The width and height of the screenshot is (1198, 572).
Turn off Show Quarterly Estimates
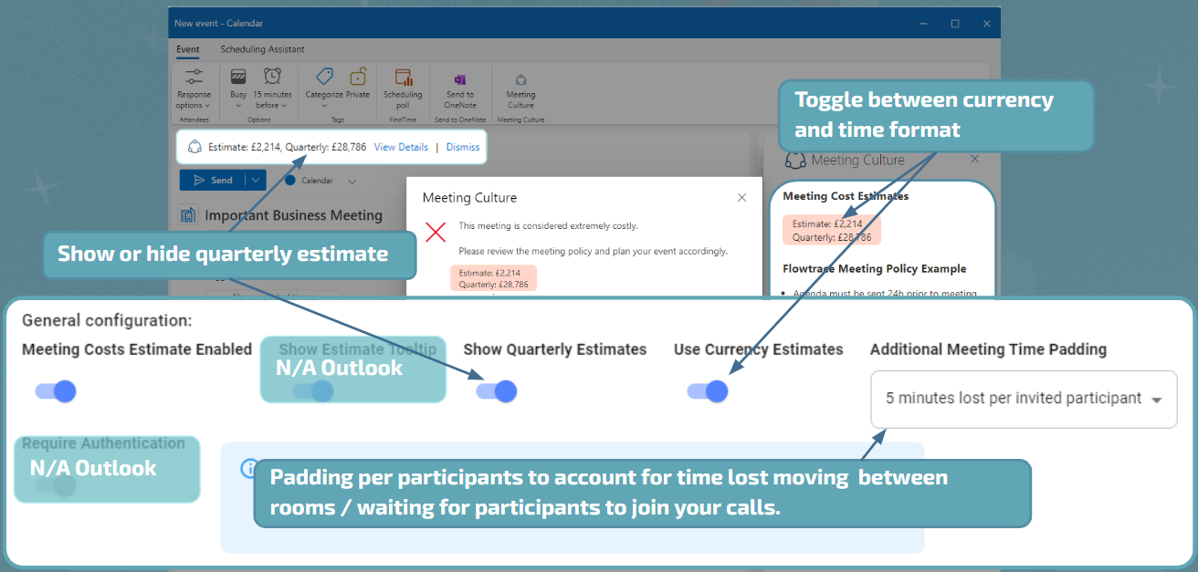point(498,390)
